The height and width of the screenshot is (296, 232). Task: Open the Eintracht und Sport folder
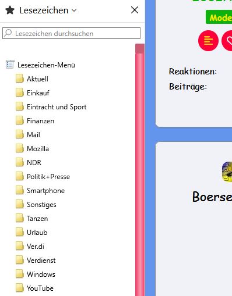57,107
